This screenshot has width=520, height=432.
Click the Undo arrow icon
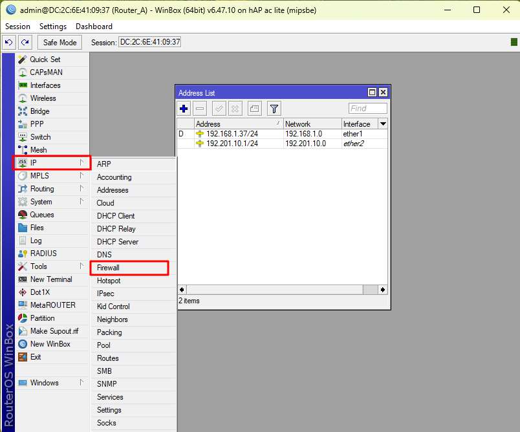click(8, 43)
